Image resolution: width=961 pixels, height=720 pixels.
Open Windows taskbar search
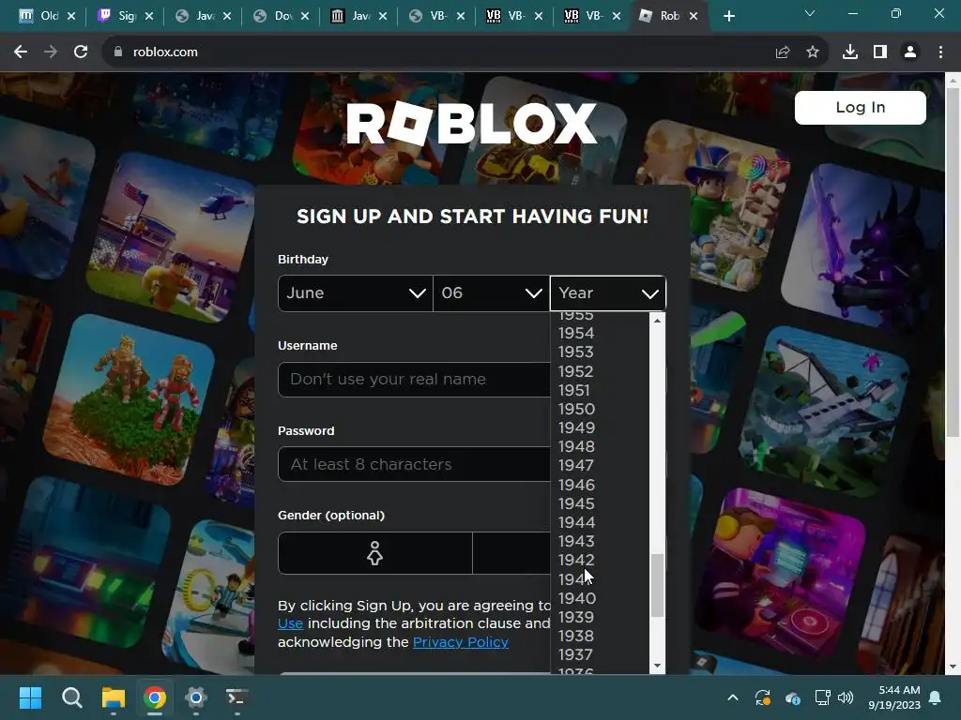pyautogui.click(x=71, y=697)
